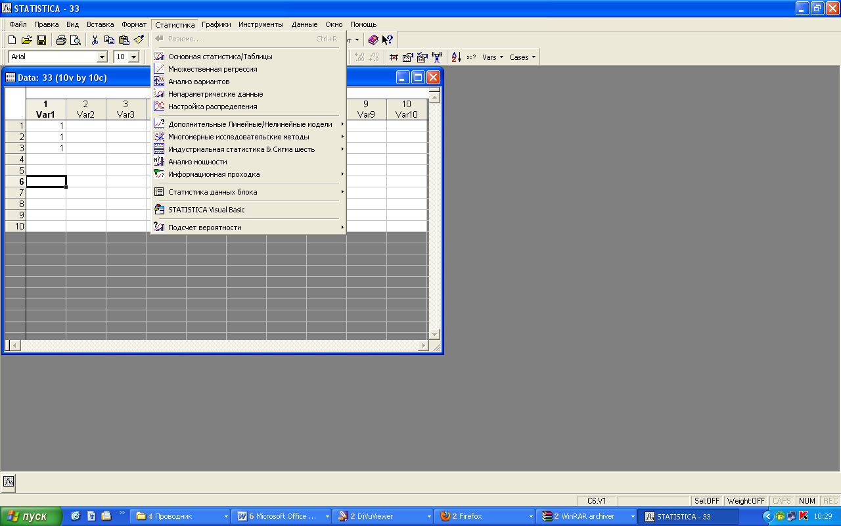
Task: Click the Open file folder icon
Action: point(27,40)
